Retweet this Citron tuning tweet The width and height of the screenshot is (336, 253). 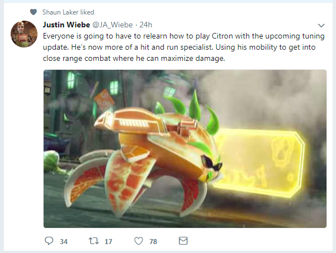[94, 241]
